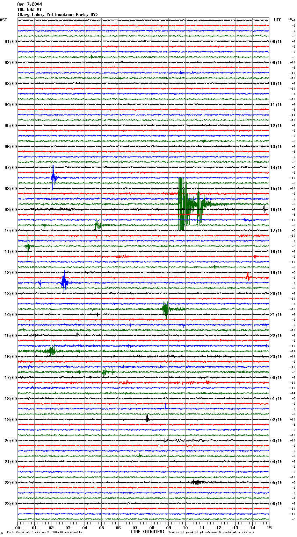Click minute 12 tick on bottom axis
The height and width of the screenshot is (537, 297).
(219, 528)
